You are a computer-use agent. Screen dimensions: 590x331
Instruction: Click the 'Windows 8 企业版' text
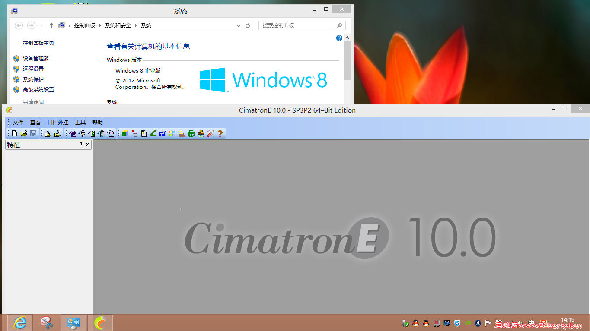pos(138,71)
